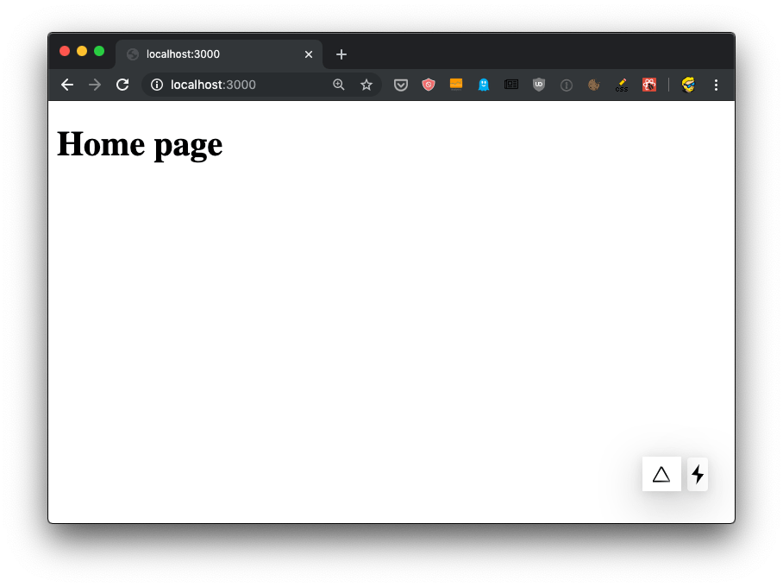This screenshot has height=587, width=783.
Task: Open the site information padlock indicator
Action: click(156, 85)
